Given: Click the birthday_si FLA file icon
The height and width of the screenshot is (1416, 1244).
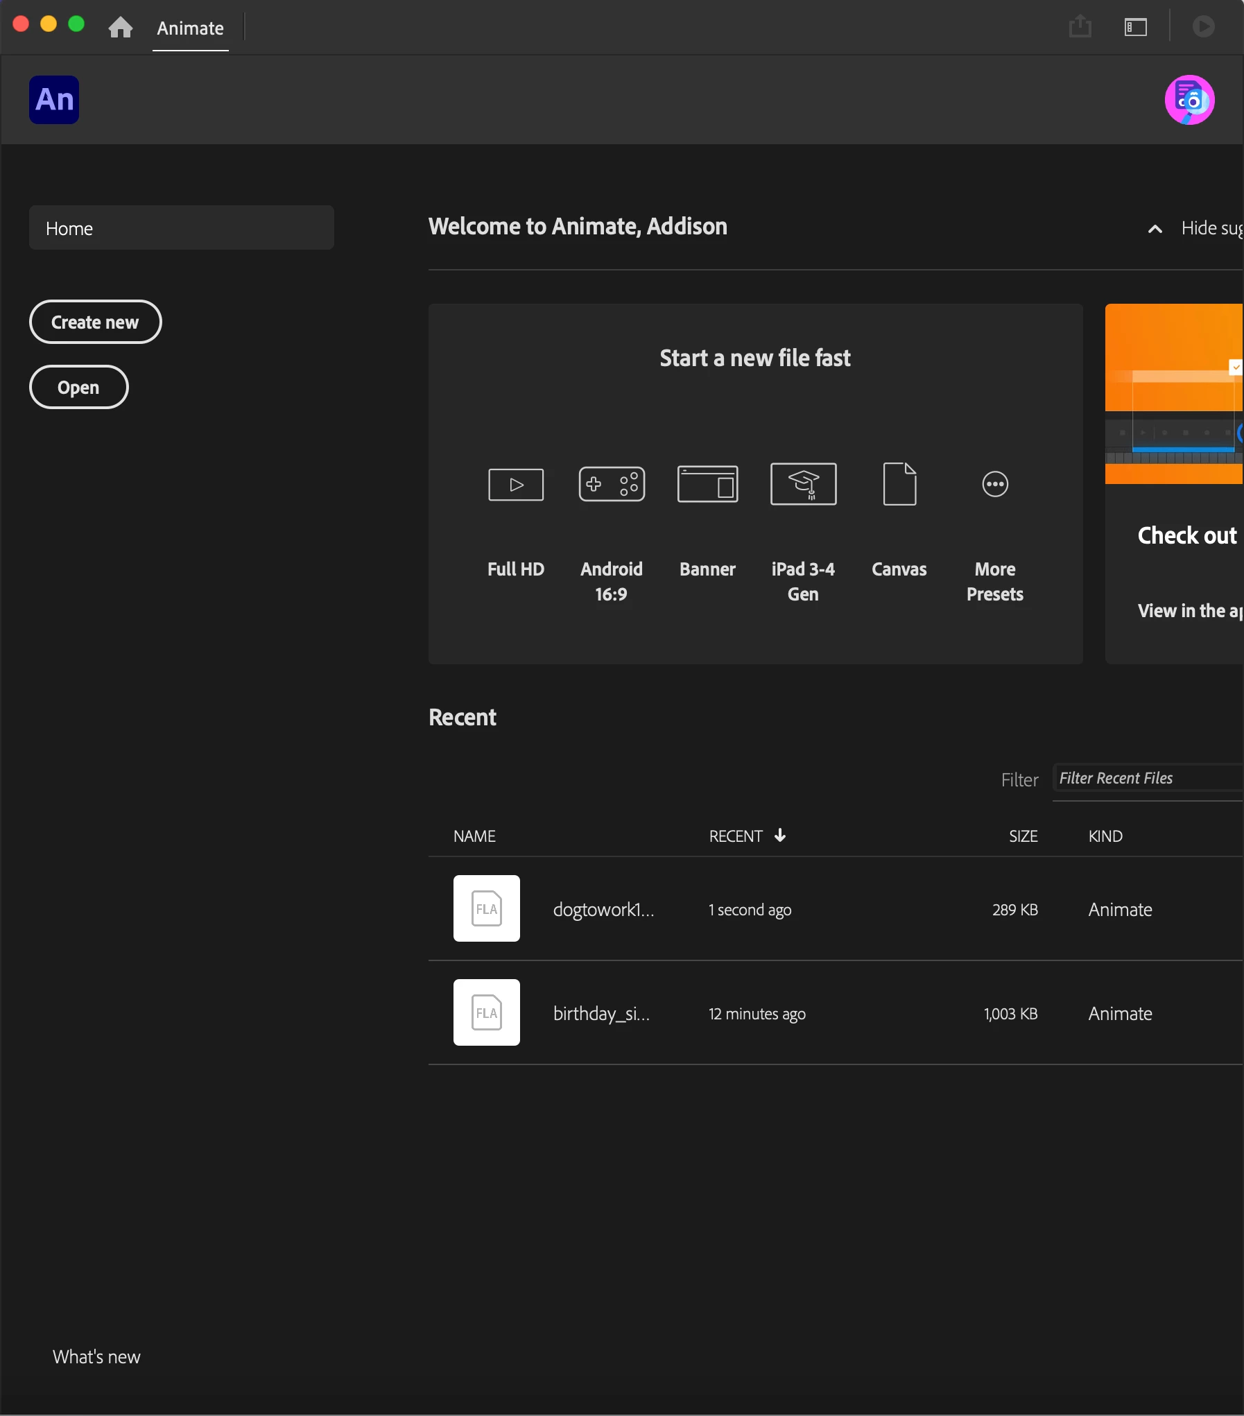Looking at the screenshot, I should [487, 1012].
